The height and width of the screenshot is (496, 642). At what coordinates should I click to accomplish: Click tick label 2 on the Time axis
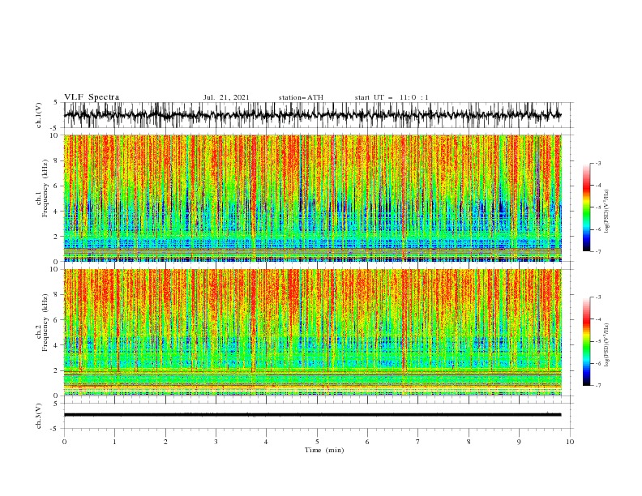click(x=165, y=442)
